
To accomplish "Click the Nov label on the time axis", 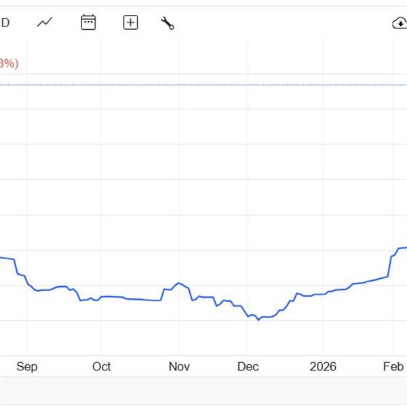I will [179, 367].
